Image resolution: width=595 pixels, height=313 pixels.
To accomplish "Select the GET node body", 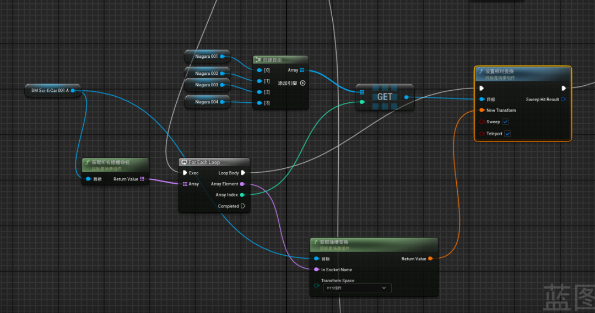I will (385, 97).
